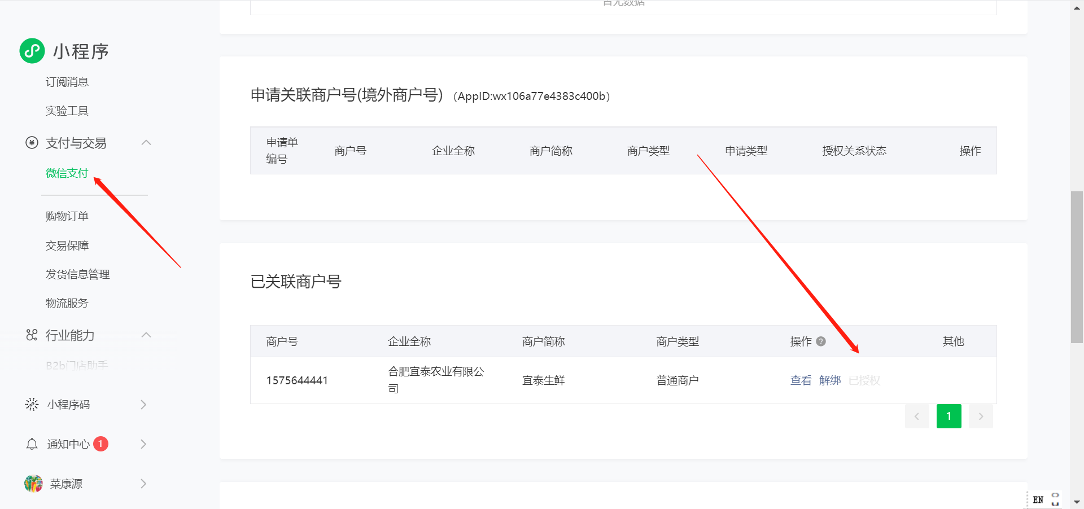Screen dimensions: 1084x509
Task: Click 查看 for merchant 1575644441
Action: pyautogui.click(x=801, y=380)
